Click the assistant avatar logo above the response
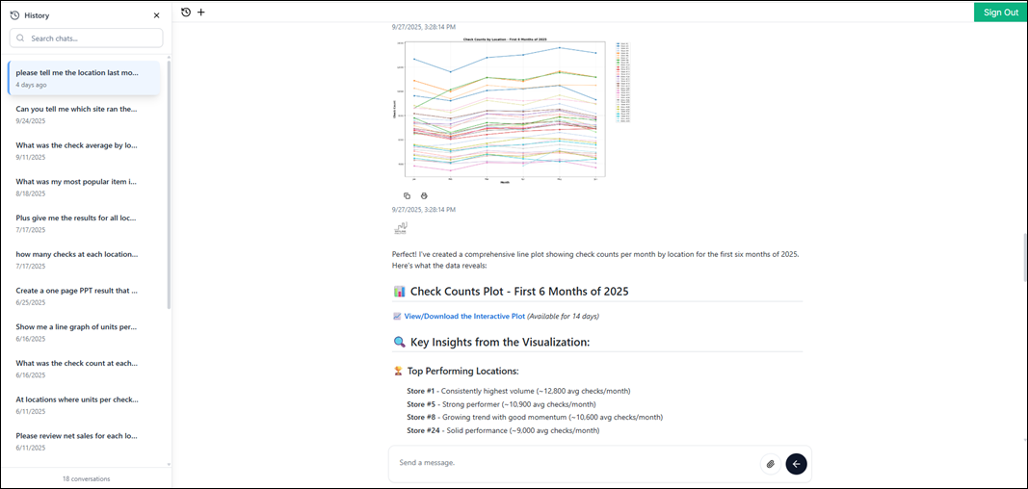Image resolution: width=1028 pixels, height=489 pixels. pos(401,228)
